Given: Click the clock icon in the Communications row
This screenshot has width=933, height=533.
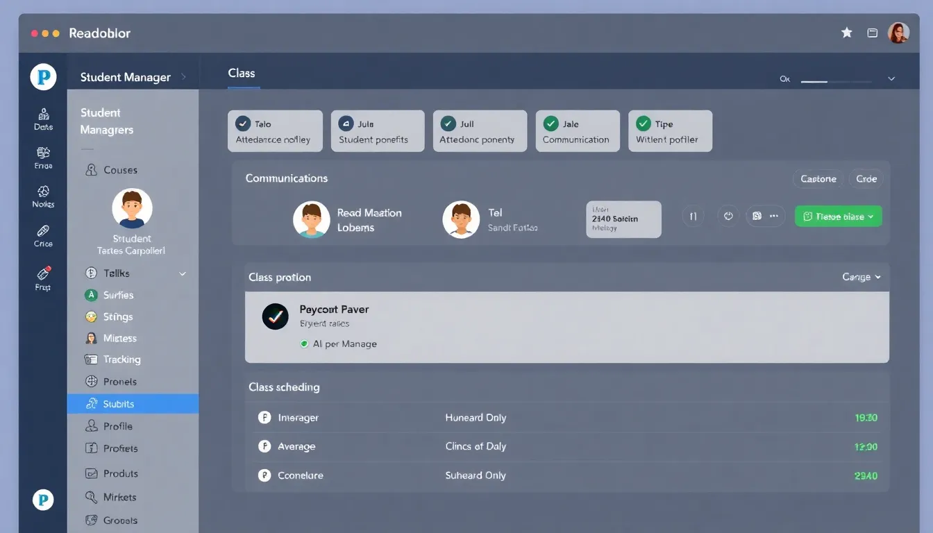Looking at the screenshot, I should click(728, 216).
